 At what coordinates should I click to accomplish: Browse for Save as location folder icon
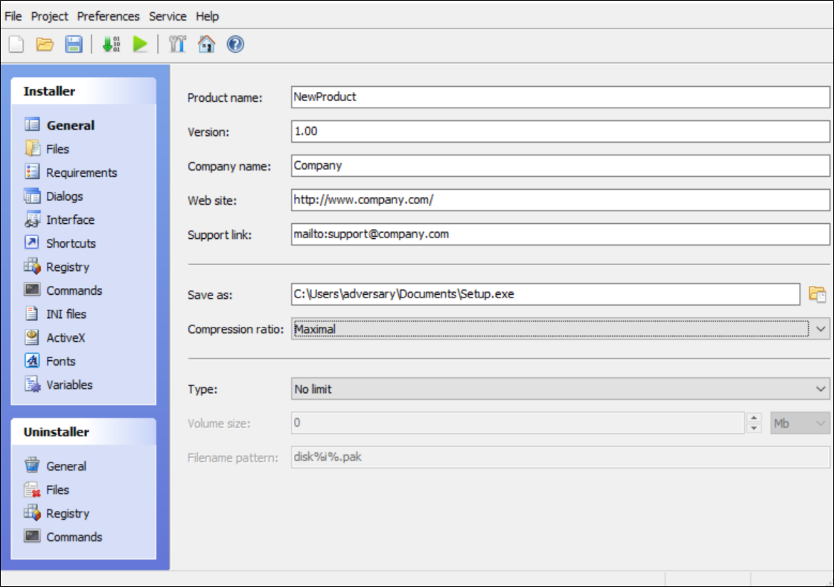pos(817,294)
